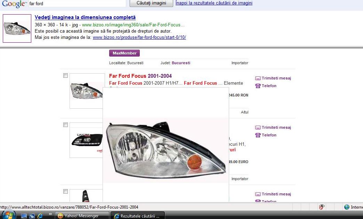Image resolution: width=363 pixels, height=219 pixels.
Task: Check the third listing's checkbox
Action: tap(65, 192)
